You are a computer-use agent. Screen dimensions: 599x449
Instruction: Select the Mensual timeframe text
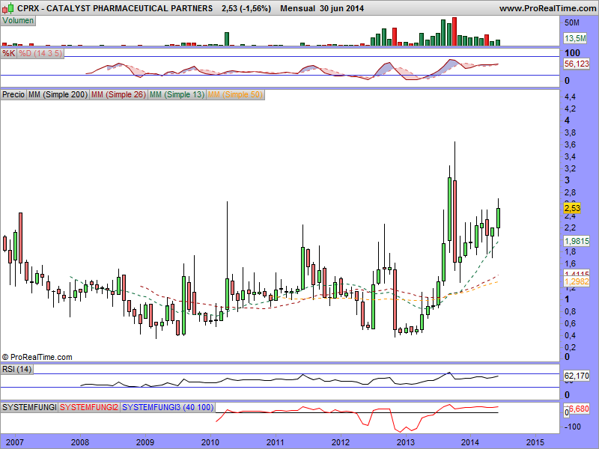(297, 8)
